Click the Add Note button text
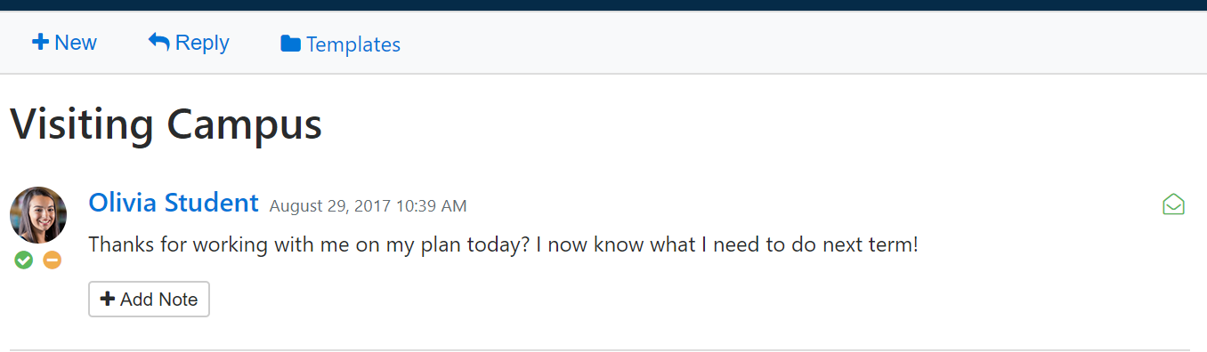This screenshot has width=1207, height=352. point(159,300)
